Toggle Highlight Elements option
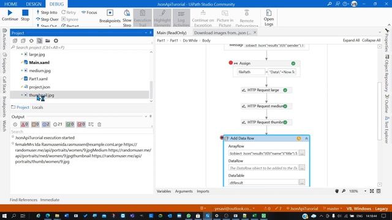392x220 pixels. click(x=162, y=18)
